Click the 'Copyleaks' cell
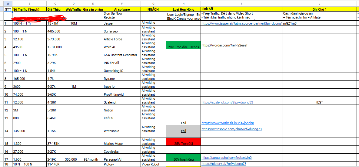The width and height of the screenshot is (359, 167). (x=122, y=150)
